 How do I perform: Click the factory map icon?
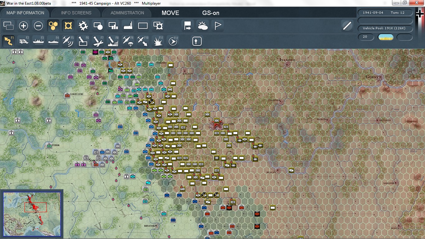pyautogui.click(x=128, y=26)
